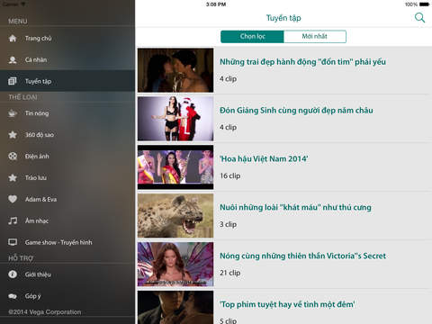Open title Nóng cùng những thiên thần Victoria's Secret

[302, 256]
